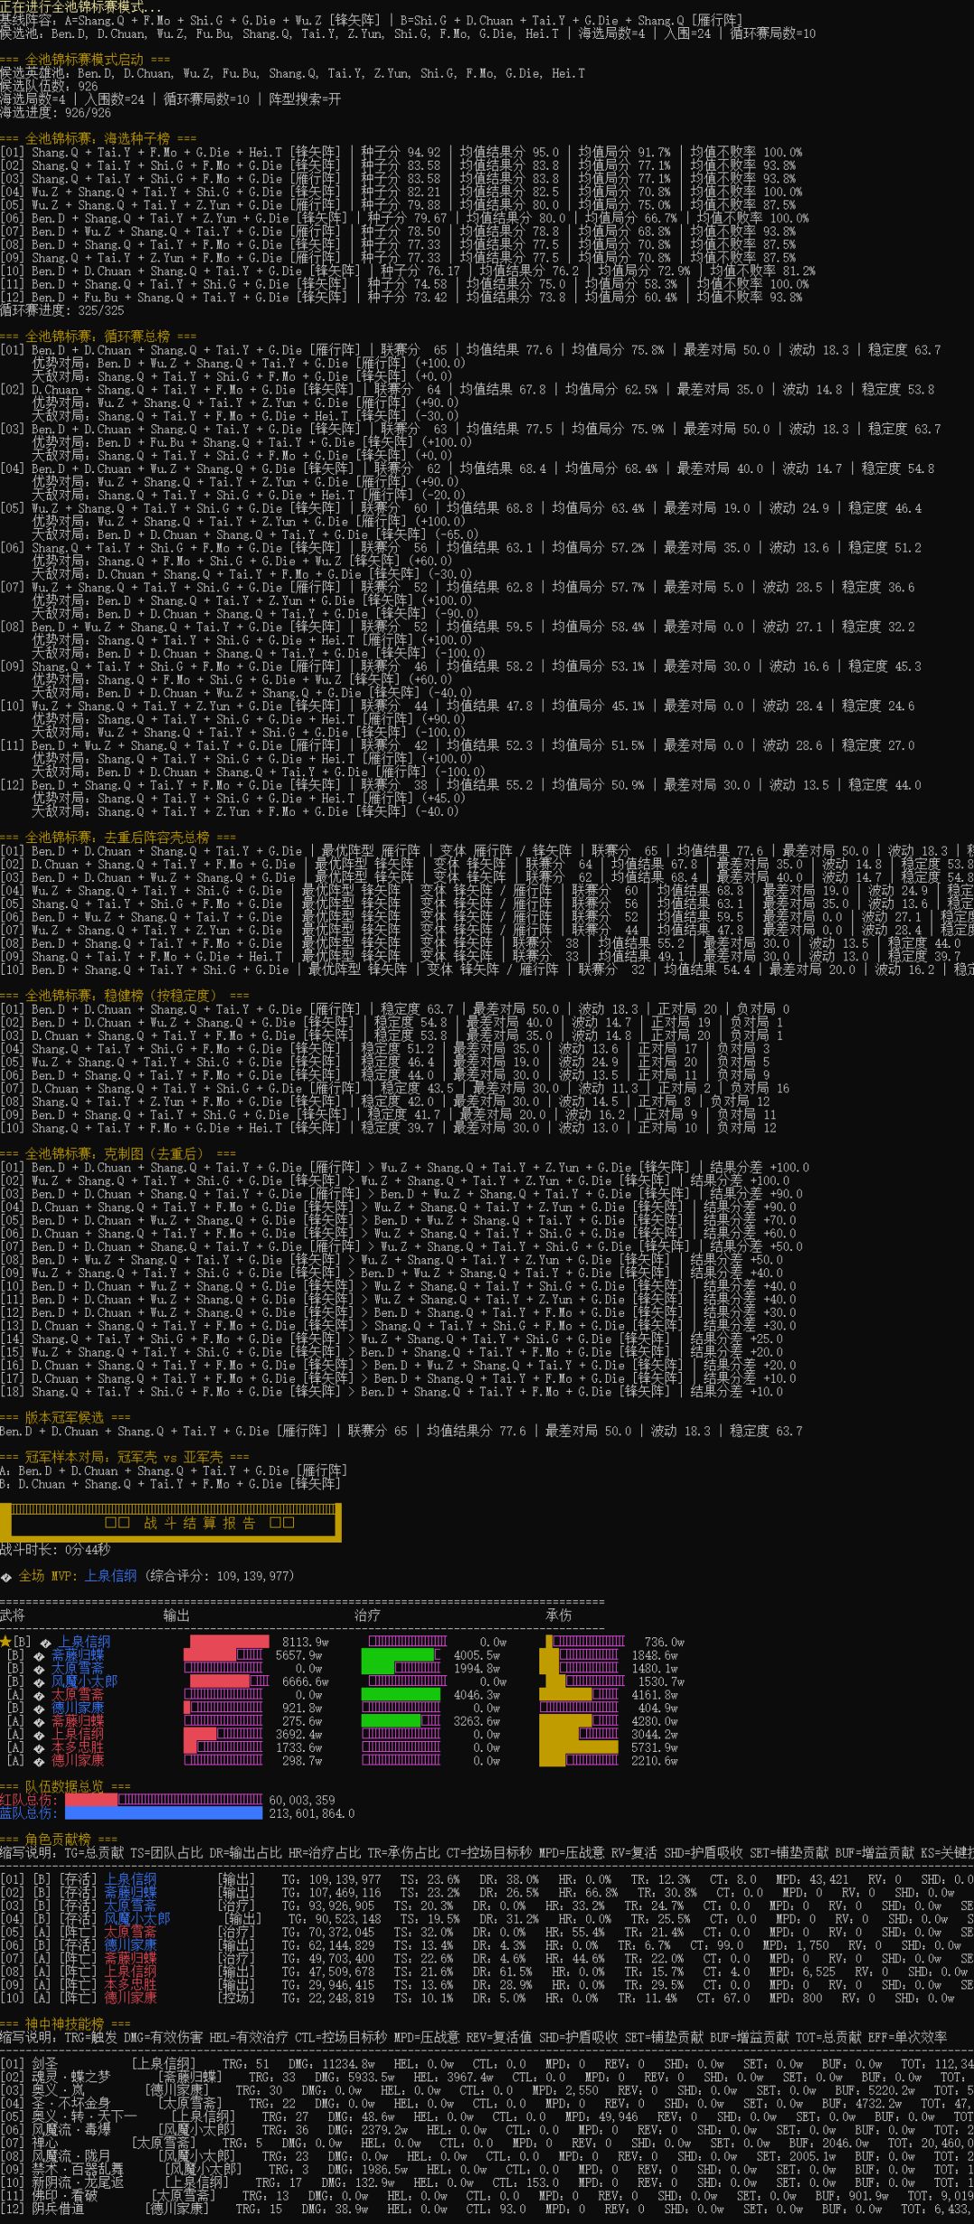Click the 输出 column header
The height and width of the screenshot is (2224, 974).
pyautogui.click(x=177, y=1616)
